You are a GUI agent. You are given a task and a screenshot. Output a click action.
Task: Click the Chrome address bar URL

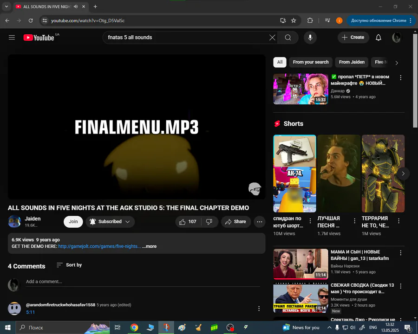point(88,20)
